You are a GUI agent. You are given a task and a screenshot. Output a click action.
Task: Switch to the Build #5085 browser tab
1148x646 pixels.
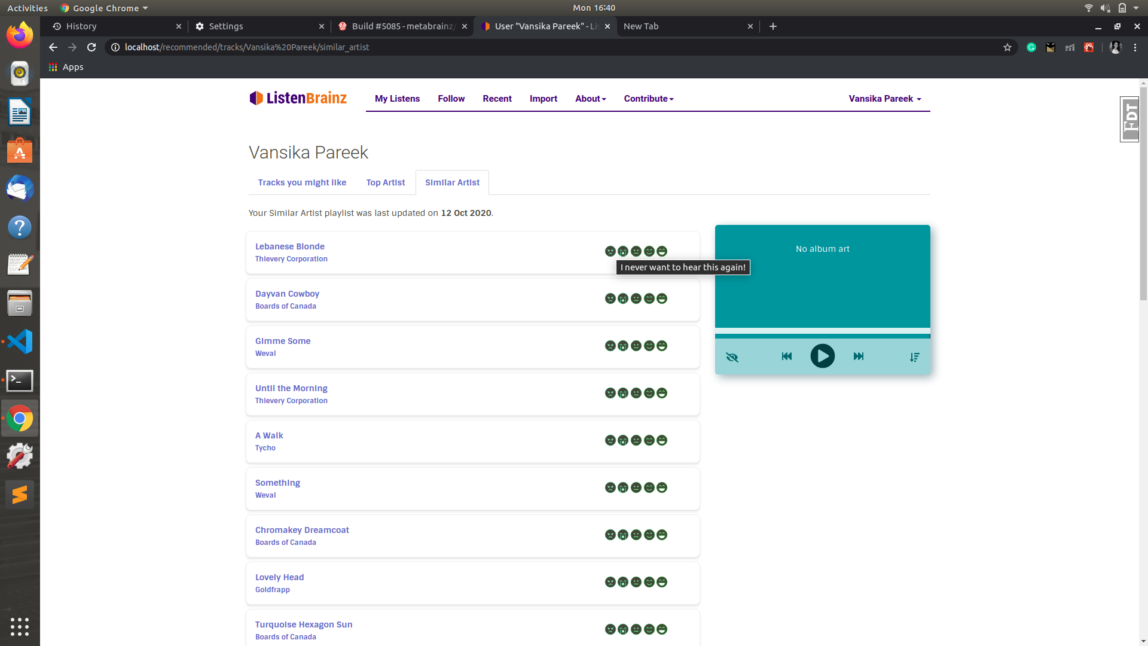402,26
